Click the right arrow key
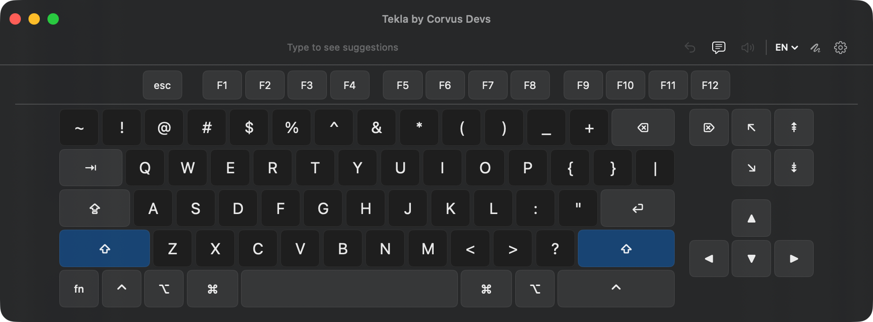The height and width of the screenshot is (322, 873). [x=794, y=259]
